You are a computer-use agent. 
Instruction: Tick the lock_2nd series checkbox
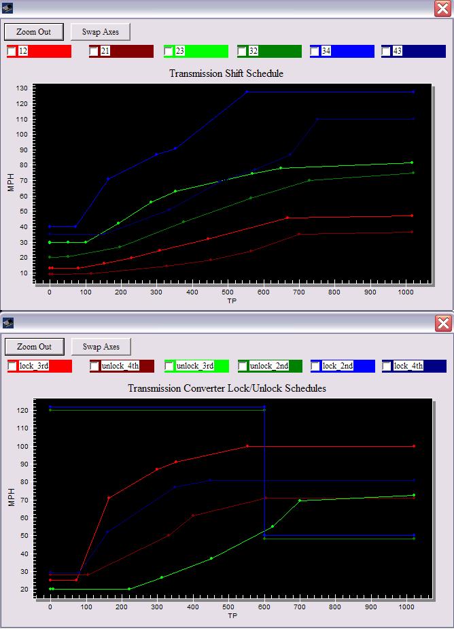[315, 367]
